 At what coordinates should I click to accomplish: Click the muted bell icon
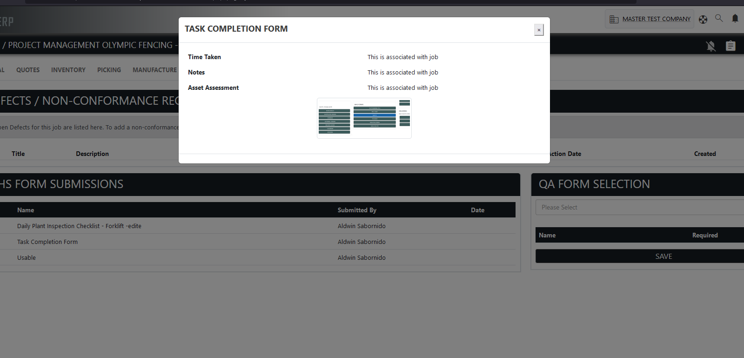tap(710, 46)
